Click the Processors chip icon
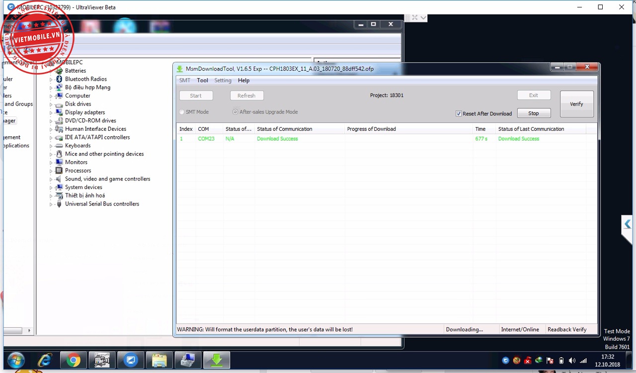This screenshot has width=636, height=373. [59, 171]
